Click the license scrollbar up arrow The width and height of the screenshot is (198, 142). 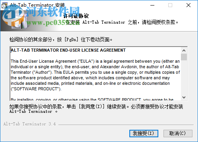[x=184, y=50]
